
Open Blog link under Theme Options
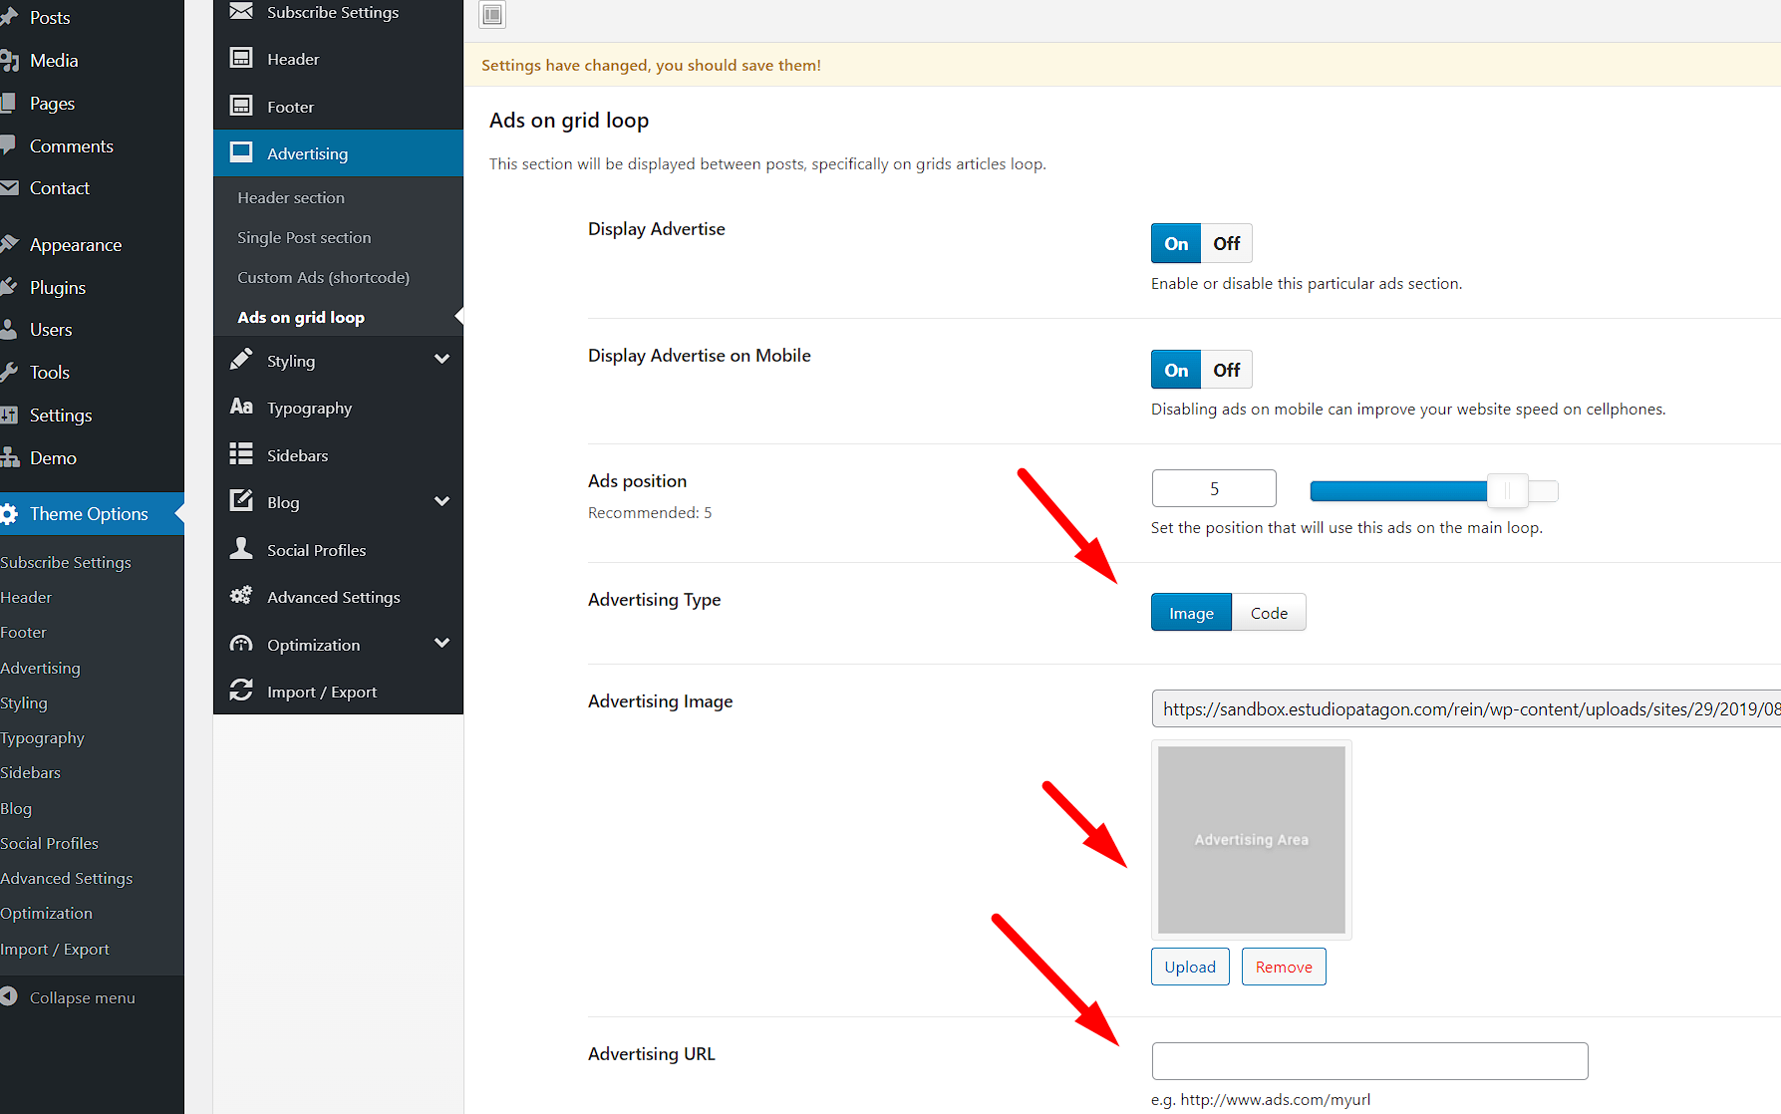point(16,808)
